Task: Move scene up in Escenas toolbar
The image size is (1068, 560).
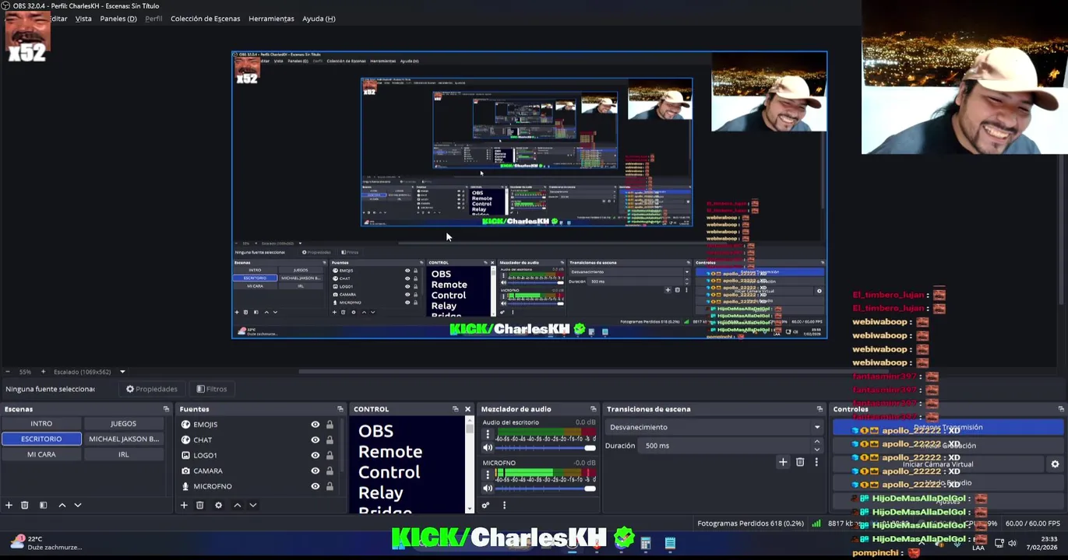Action: 62,506
